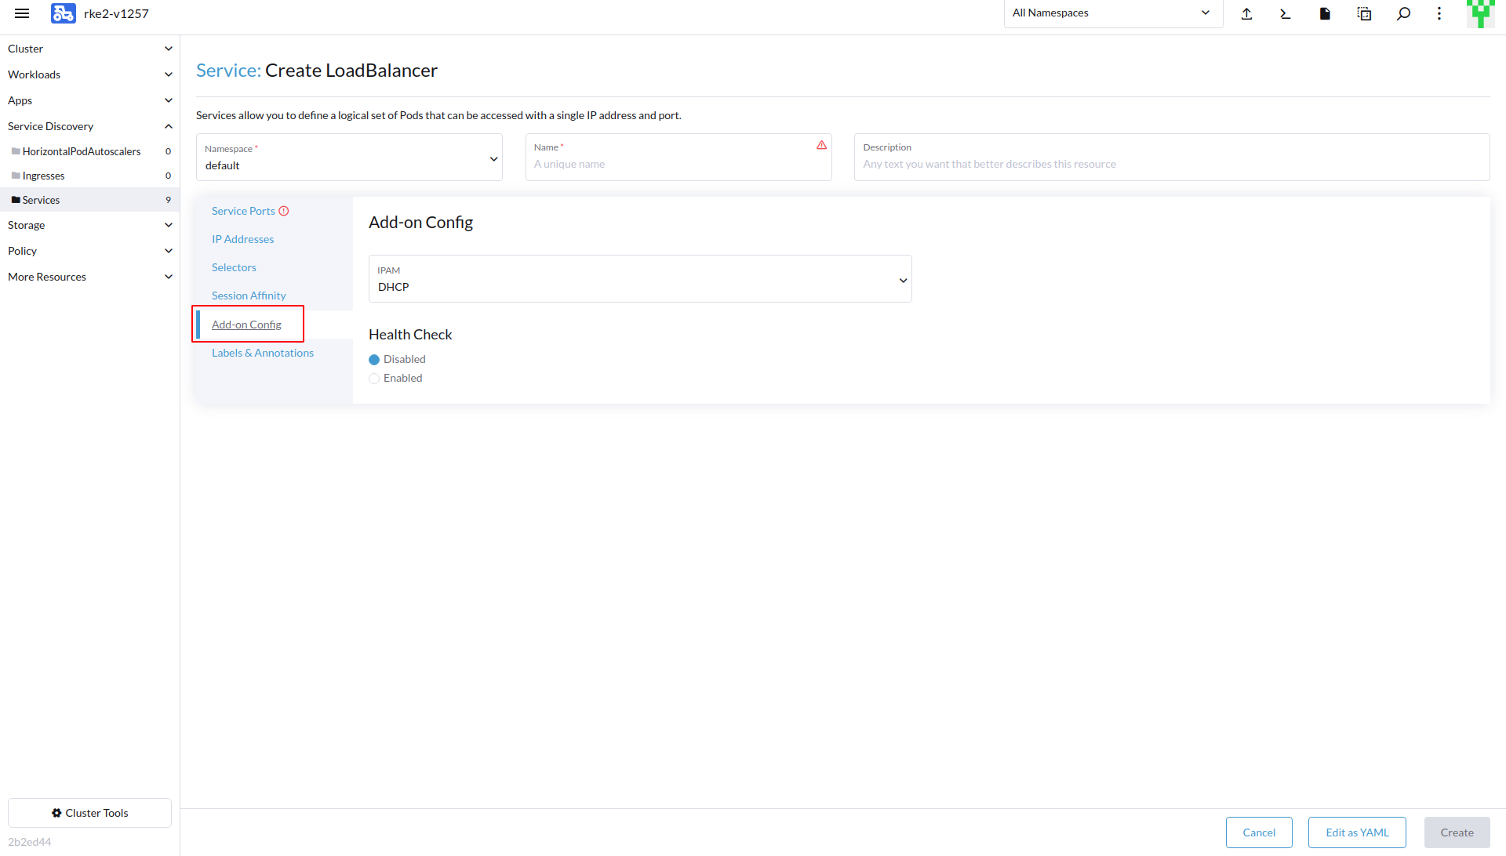This screenshot has width=1506, height=856.
Task: Disable the Health Check option
Action: click(x=374, y=359)
